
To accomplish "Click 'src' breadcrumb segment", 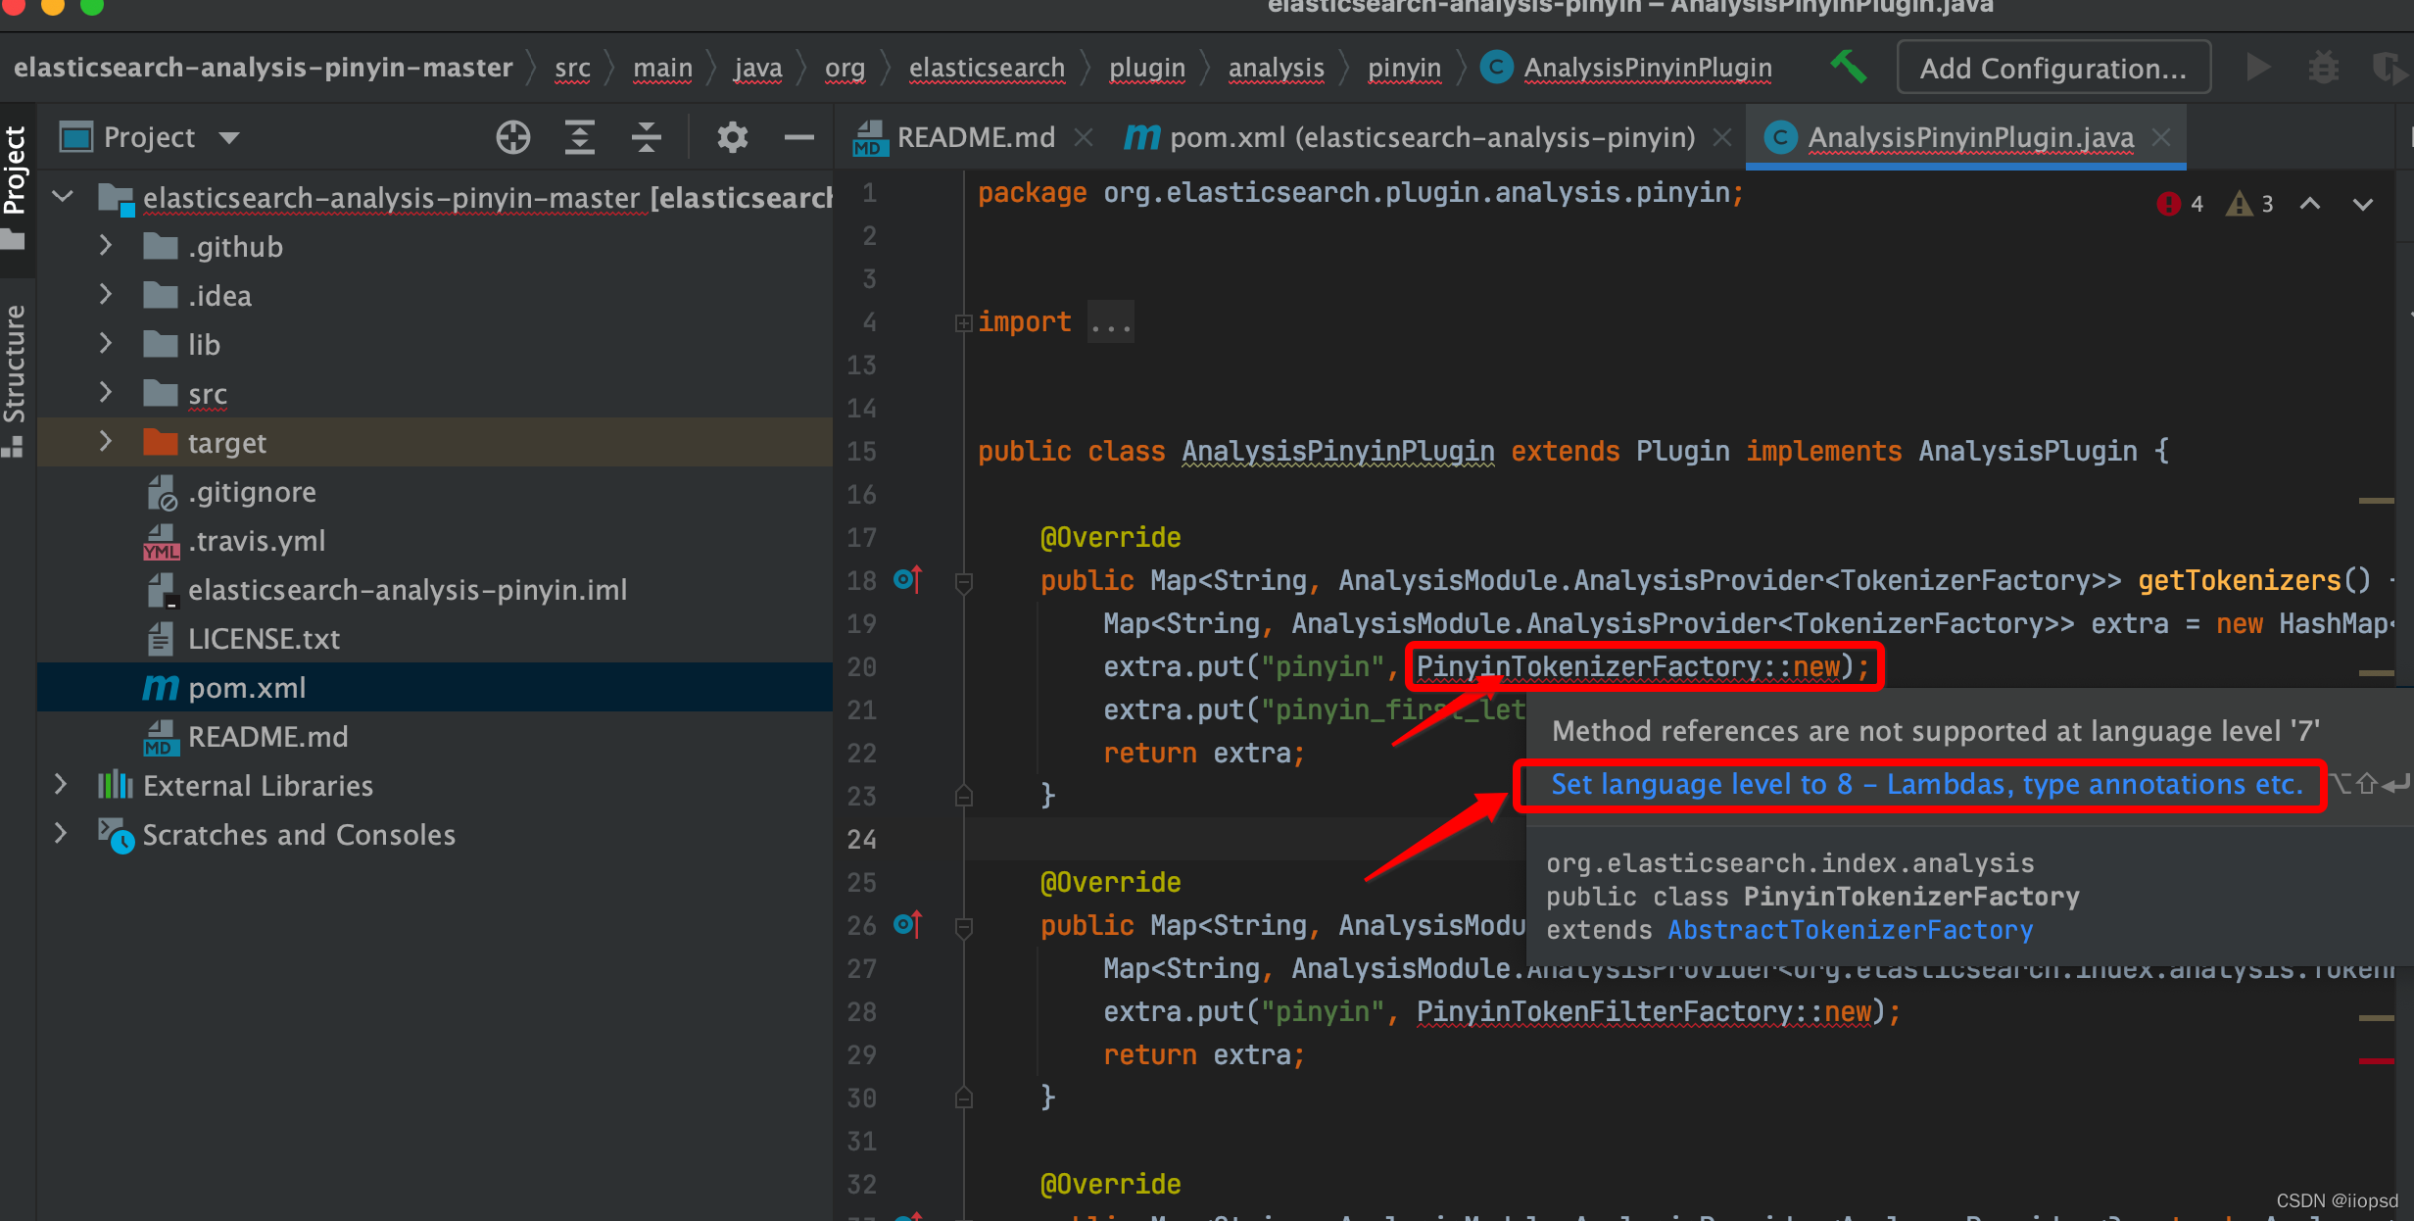I will click(x=572, y=68).
